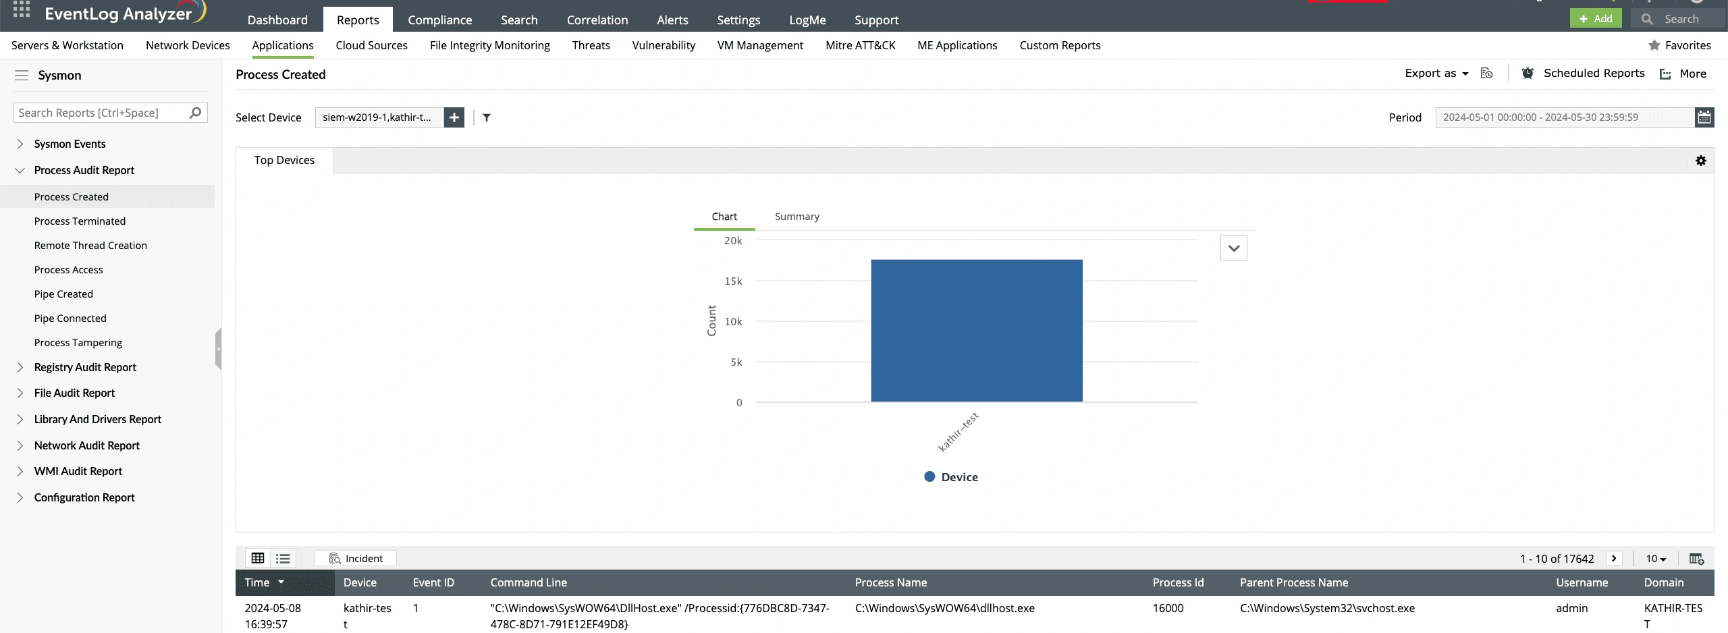The width and height of the screenshot is (1728, 633).
Task: Click the Select Device field
Action: [379, 117]
